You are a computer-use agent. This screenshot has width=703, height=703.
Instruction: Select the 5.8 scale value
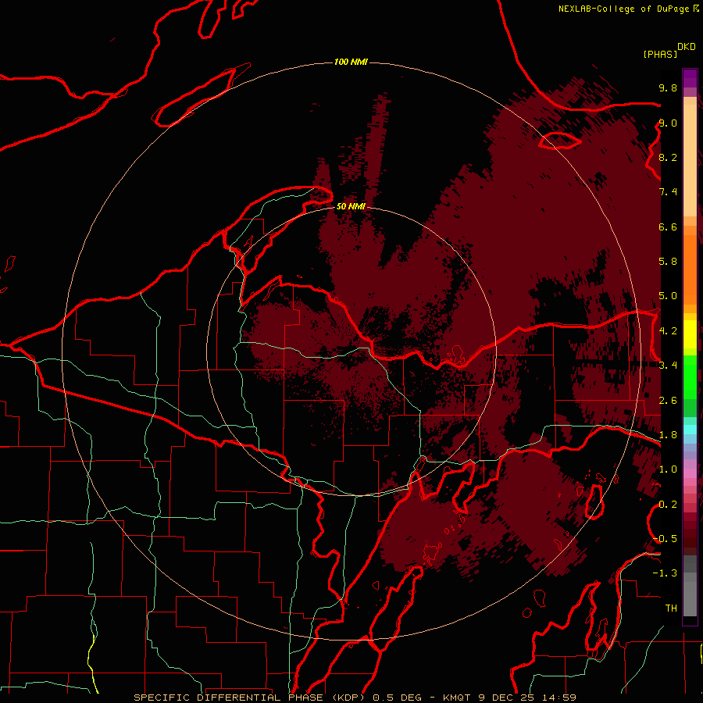coord(668,262)
